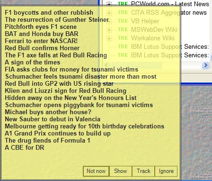Select first IBM Lotus Support Services item
Image resolution: width=212 pixels, height=181 pixels.
(170, 46)
